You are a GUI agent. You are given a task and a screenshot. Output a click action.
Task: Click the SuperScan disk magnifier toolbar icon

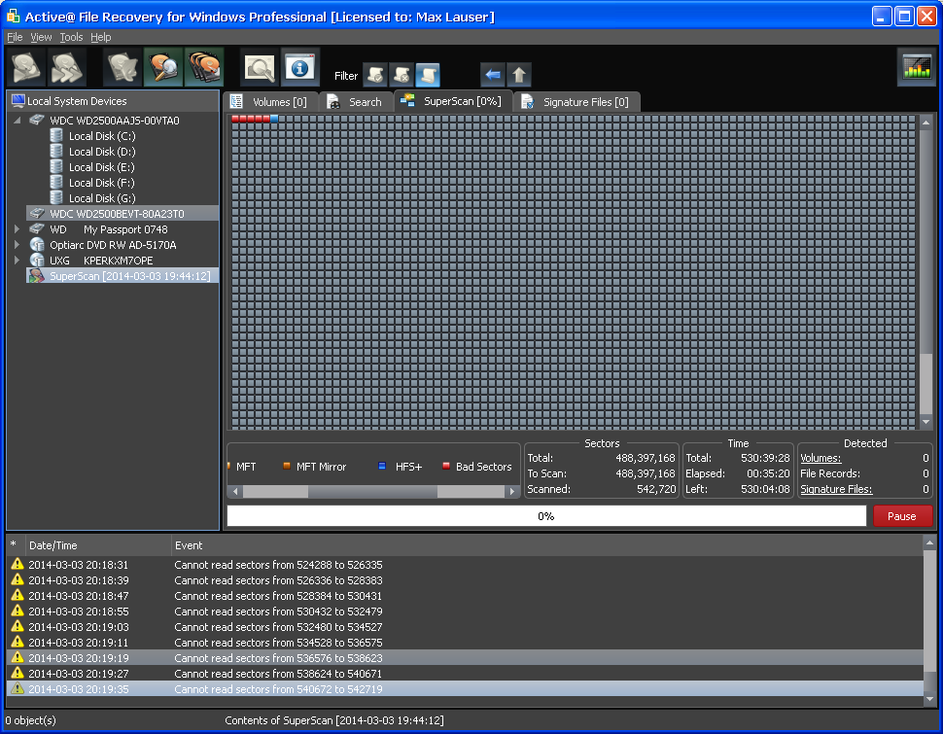click(x=163, y=68)
